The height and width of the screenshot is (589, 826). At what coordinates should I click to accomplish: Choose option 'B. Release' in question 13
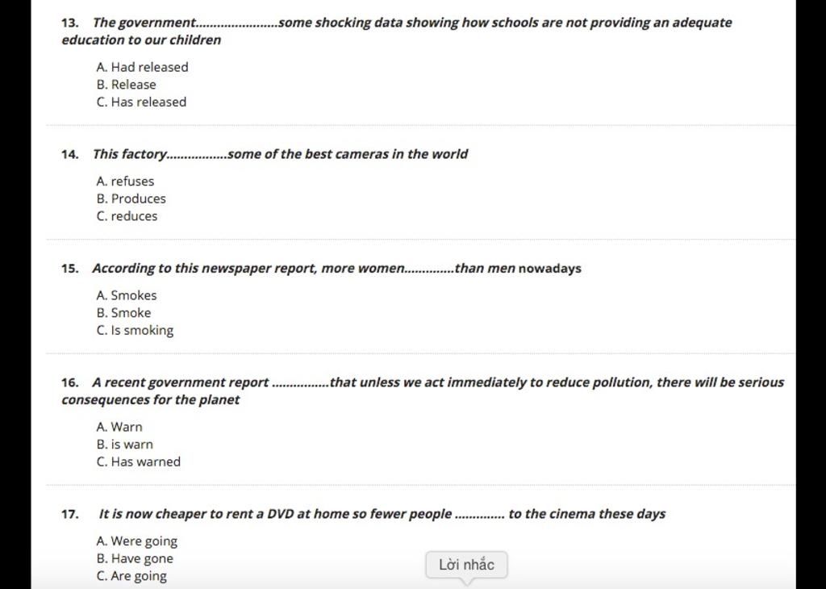click(x=127, y=84)
